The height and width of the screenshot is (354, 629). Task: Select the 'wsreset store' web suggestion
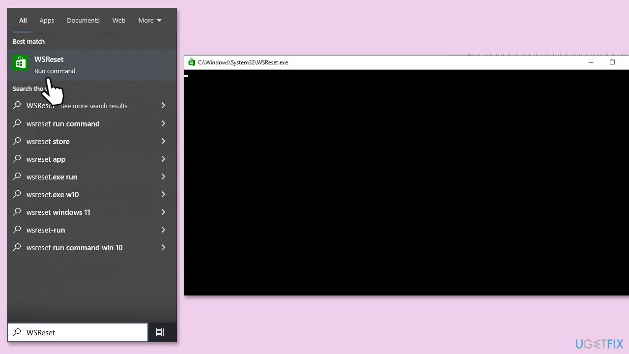(91, 141)
